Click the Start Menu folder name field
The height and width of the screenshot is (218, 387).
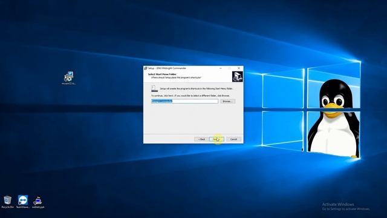(184, 101)
